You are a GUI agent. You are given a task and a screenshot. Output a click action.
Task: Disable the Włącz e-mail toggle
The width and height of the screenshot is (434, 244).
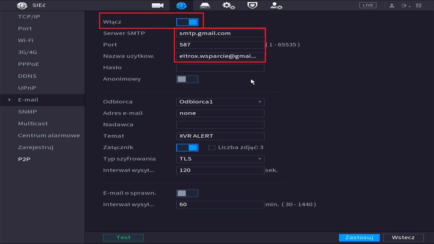tap(187, 22)
